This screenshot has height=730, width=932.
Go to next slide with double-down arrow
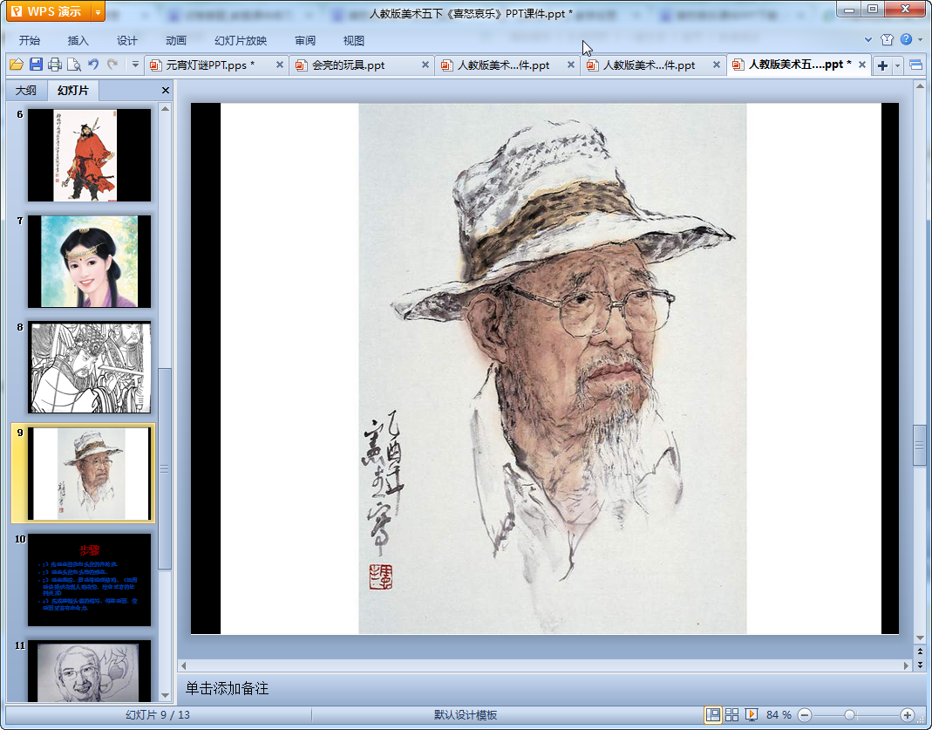click(x=920, y=665)
